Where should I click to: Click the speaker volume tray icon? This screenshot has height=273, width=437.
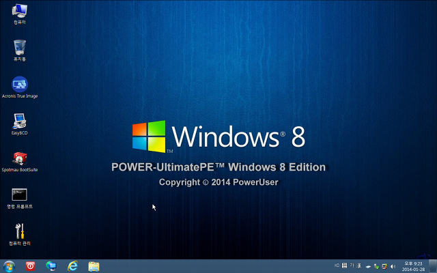pos(393,267)
